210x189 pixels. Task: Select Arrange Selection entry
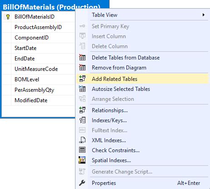pyautogui.click(x=142, y=99)
